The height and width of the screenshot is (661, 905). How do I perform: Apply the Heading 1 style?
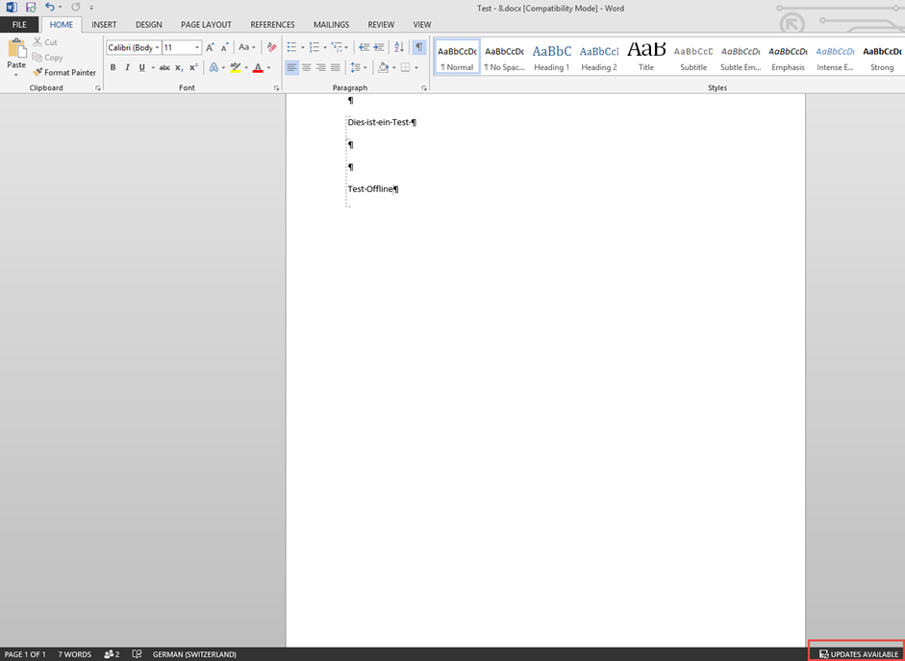click(552, 57)
